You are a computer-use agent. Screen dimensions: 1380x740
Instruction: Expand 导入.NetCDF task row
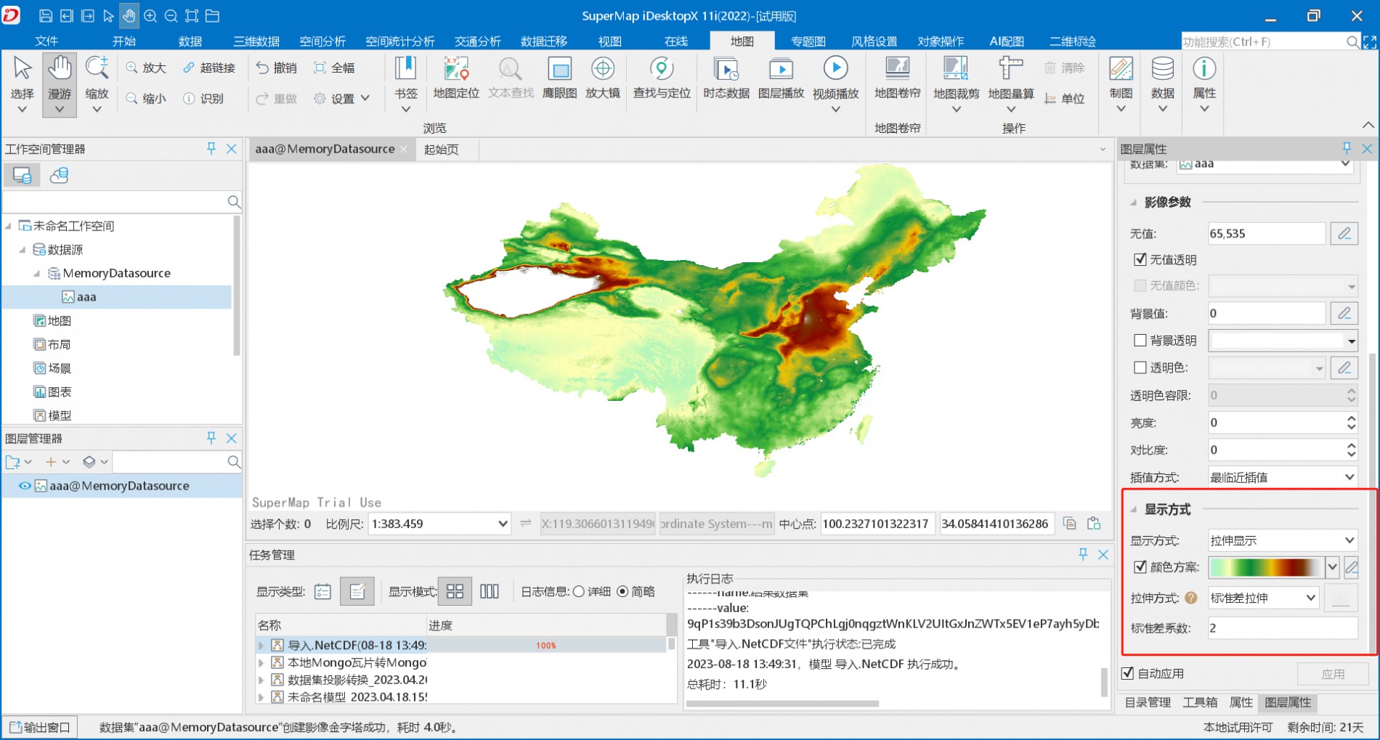[261, 645]
